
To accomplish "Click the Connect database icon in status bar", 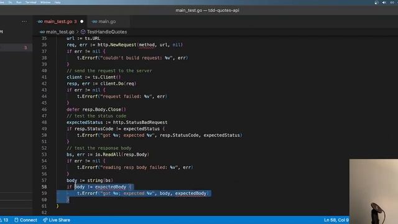I will pyautogui.click(x=16, y=220).
